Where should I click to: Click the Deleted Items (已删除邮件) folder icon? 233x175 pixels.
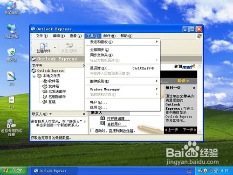coord(45,97)
